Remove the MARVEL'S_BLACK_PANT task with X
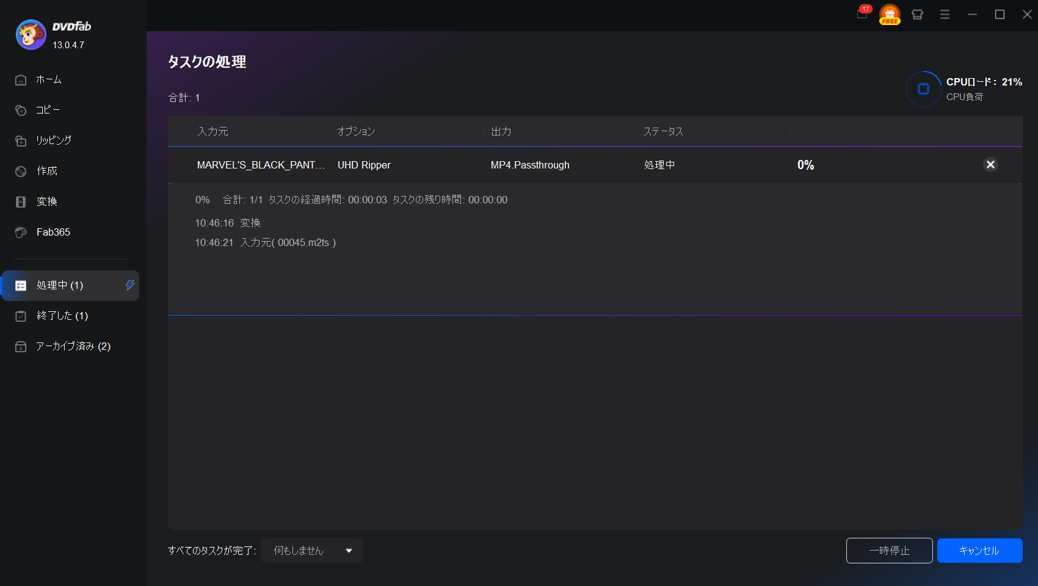 [x=990, y=164]
